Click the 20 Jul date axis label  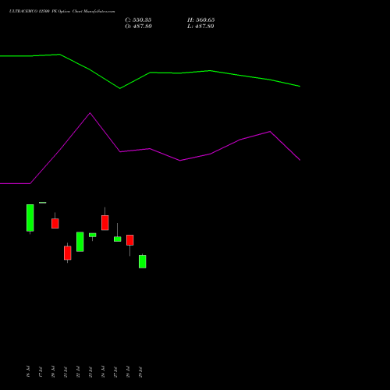pyautogui.click(x=53, y=371)
